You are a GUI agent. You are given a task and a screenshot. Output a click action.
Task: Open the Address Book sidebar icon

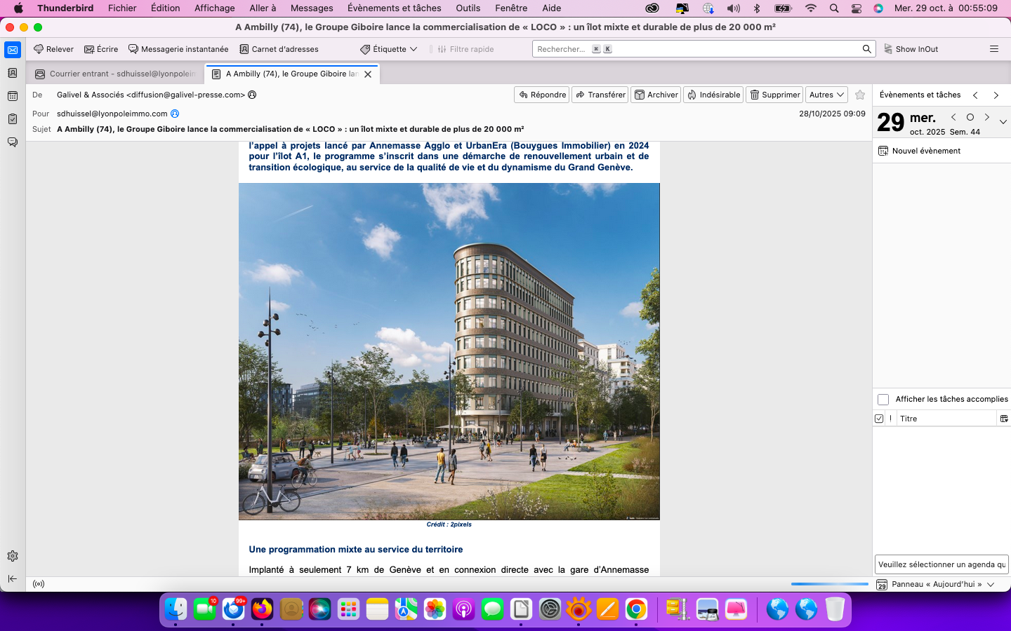pyautogui.click(x=13, y=73)
